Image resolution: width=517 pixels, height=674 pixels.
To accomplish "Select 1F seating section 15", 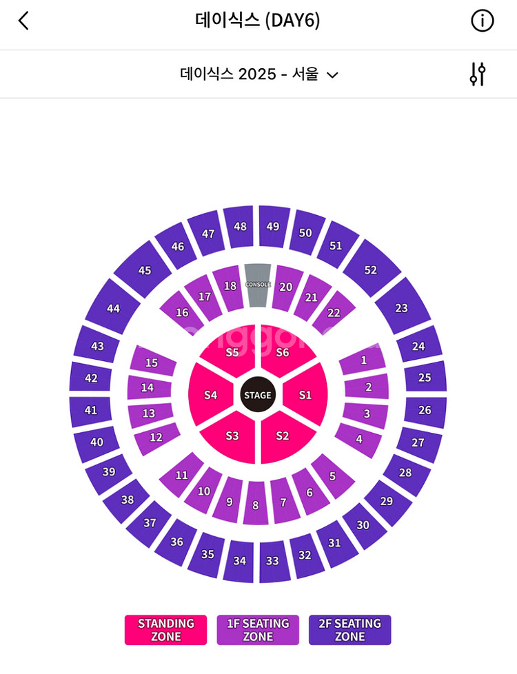I will [152, 362].
